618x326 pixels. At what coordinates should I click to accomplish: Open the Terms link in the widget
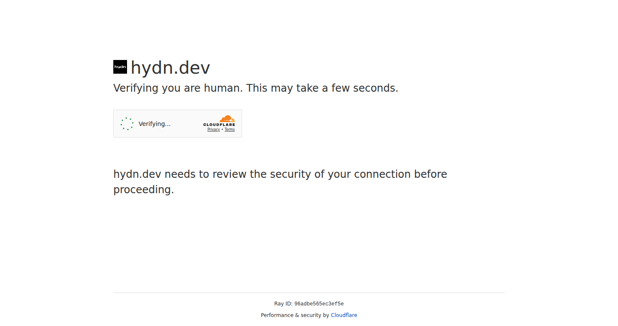[230, 129]
